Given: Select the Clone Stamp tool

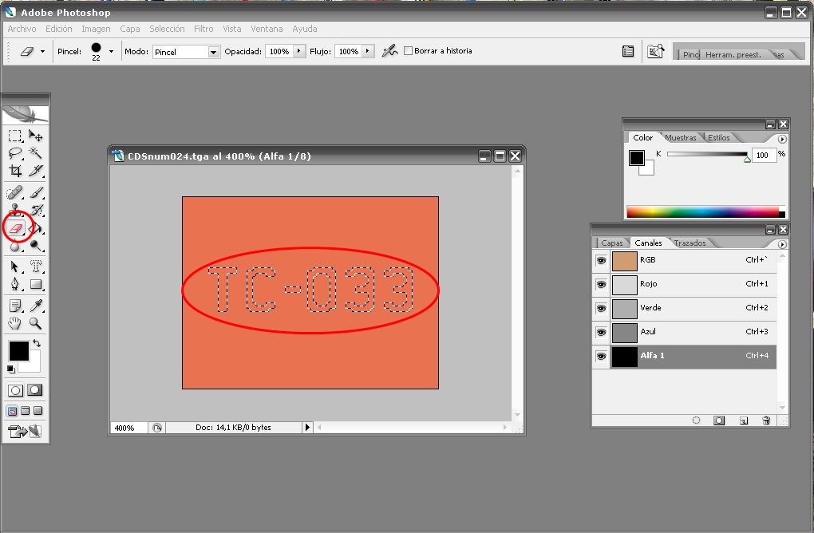Looking at the screenshot, I should (x=15, y=210).
